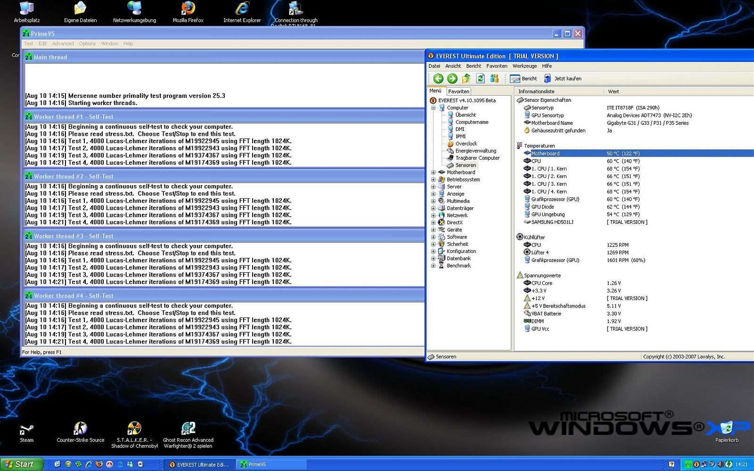Click the green Back arrow in EVEREST toolbar

(x=438, y=79)
